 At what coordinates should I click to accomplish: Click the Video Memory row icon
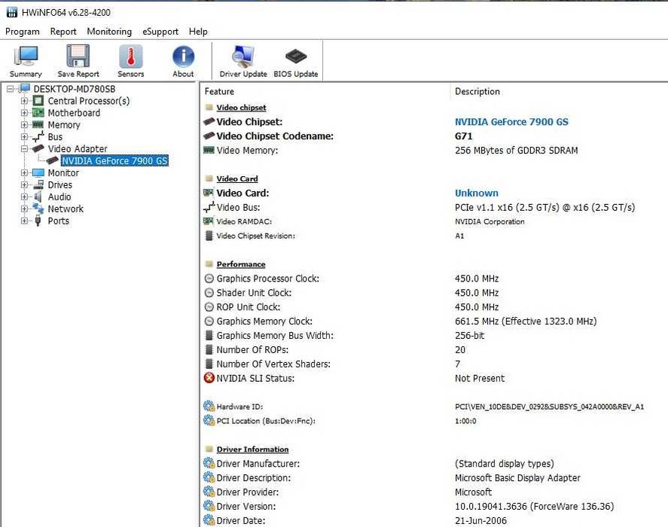[x=209, y=150]
